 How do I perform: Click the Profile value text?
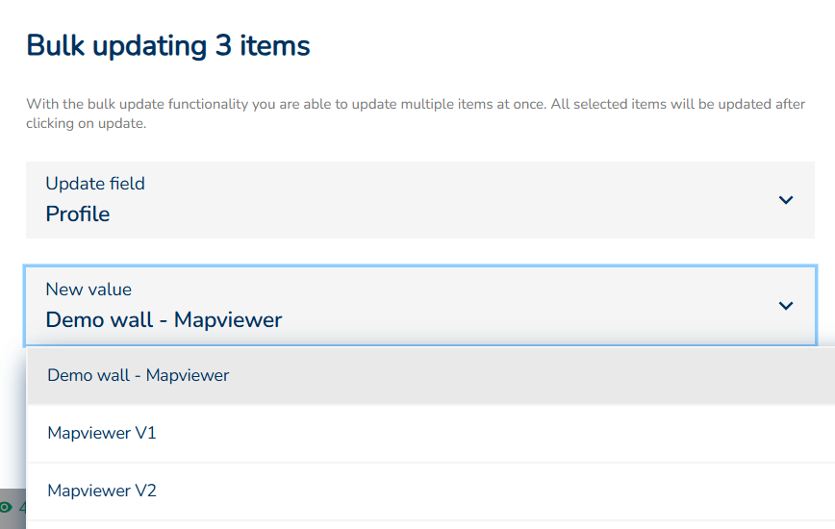(x=78, y=214)
